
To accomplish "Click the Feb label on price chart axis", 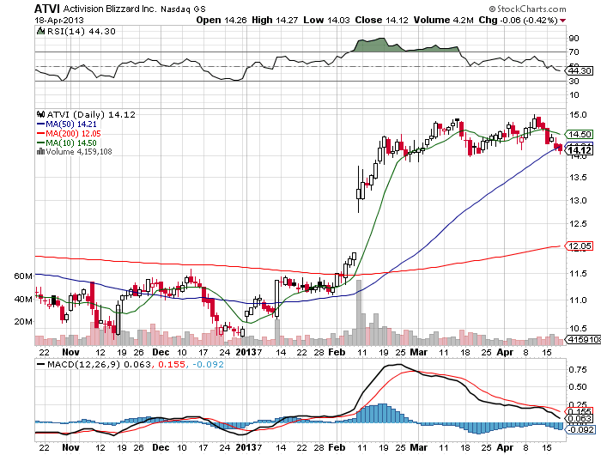I will tap(337, 352).
